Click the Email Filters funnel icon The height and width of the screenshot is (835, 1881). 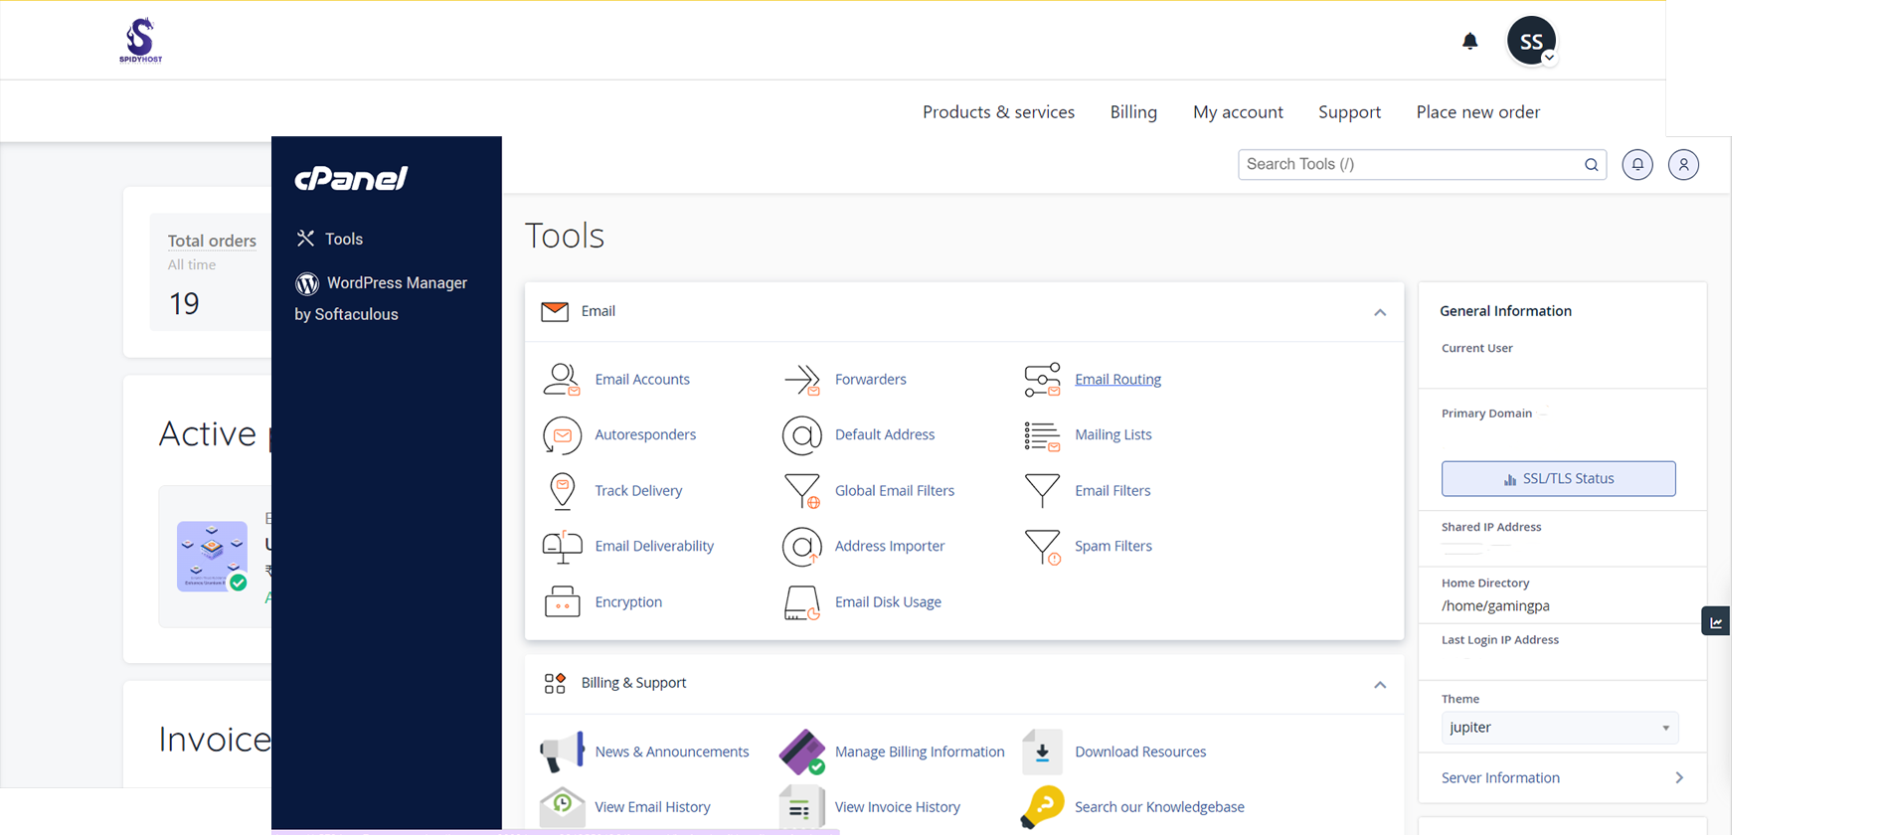1042,490
